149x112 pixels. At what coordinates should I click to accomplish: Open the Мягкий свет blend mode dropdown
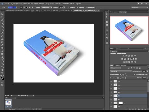pos(121,71)
